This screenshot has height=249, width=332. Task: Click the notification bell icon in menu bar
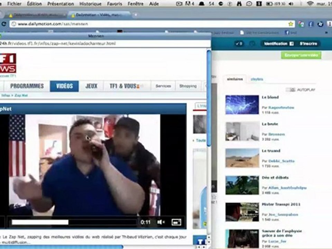pyautogui.click(x=202, y=3)
